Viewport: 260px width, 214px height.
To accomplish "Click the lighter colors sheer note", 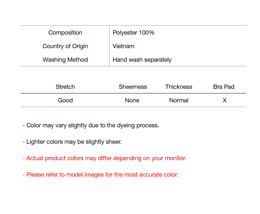I will [72, 142].
